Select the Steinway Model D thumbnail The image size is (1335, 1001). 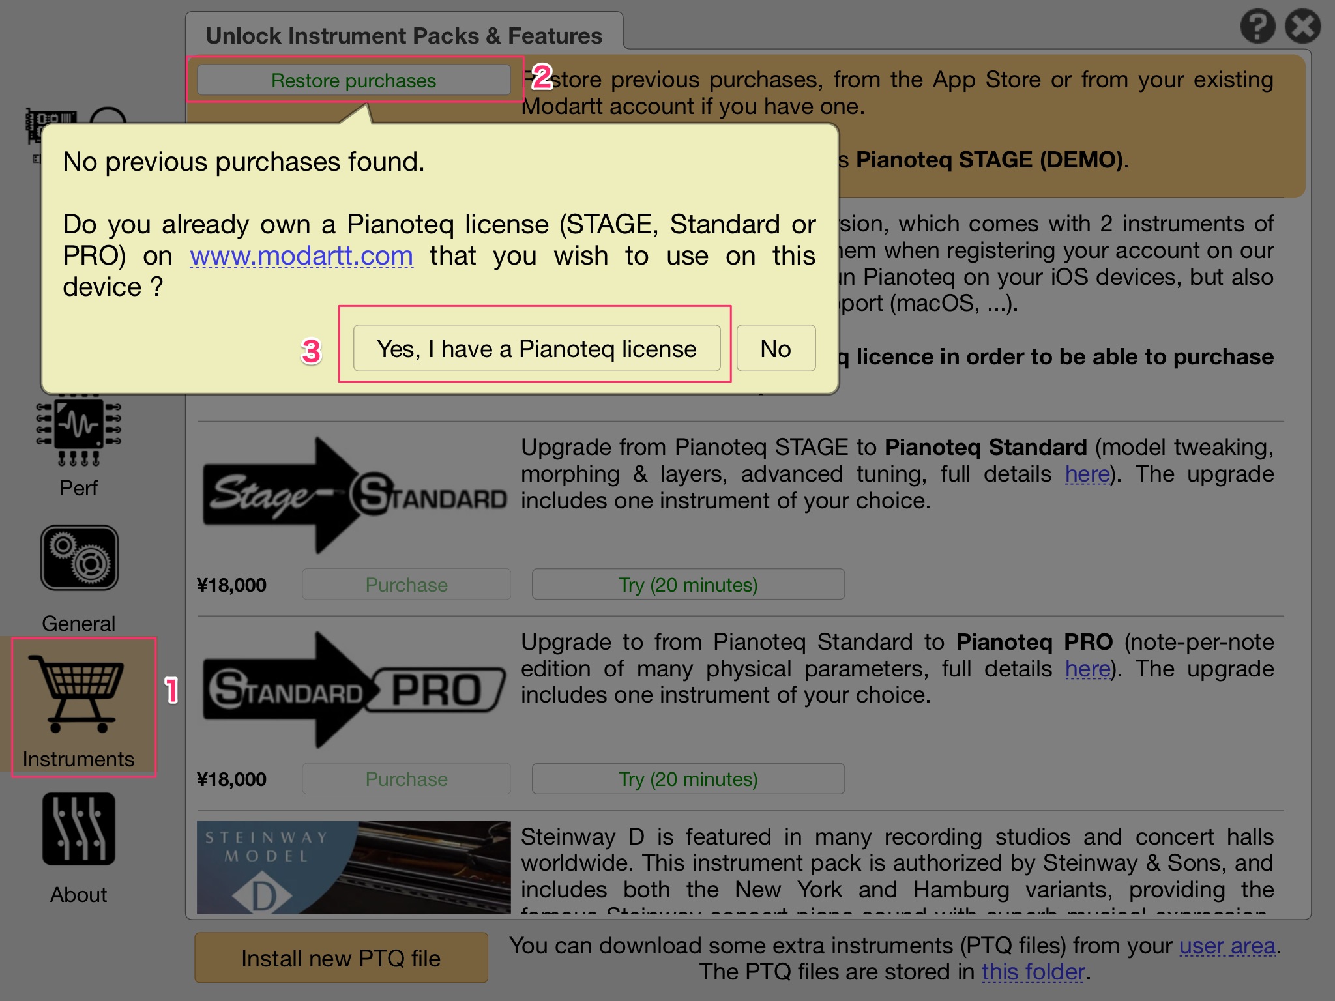tap(354, 867)
